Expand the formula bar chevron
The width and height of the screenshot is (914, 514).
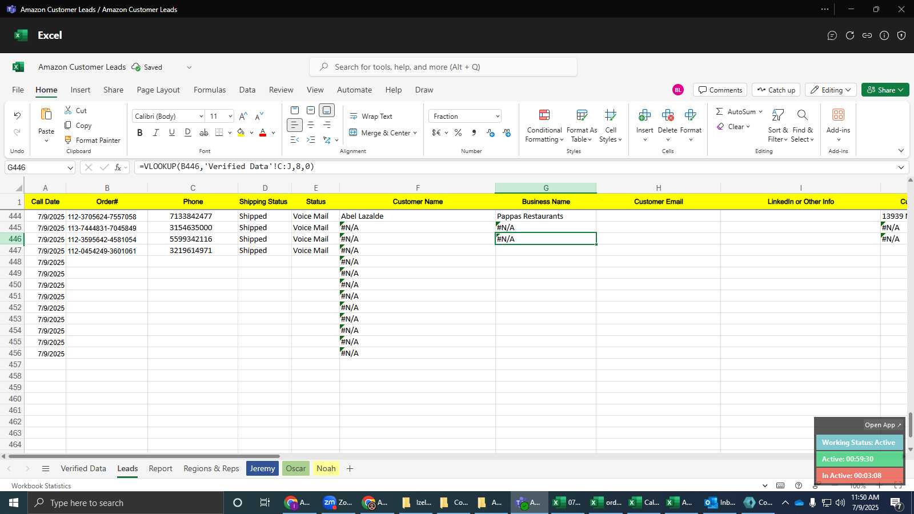click(901, 167)
